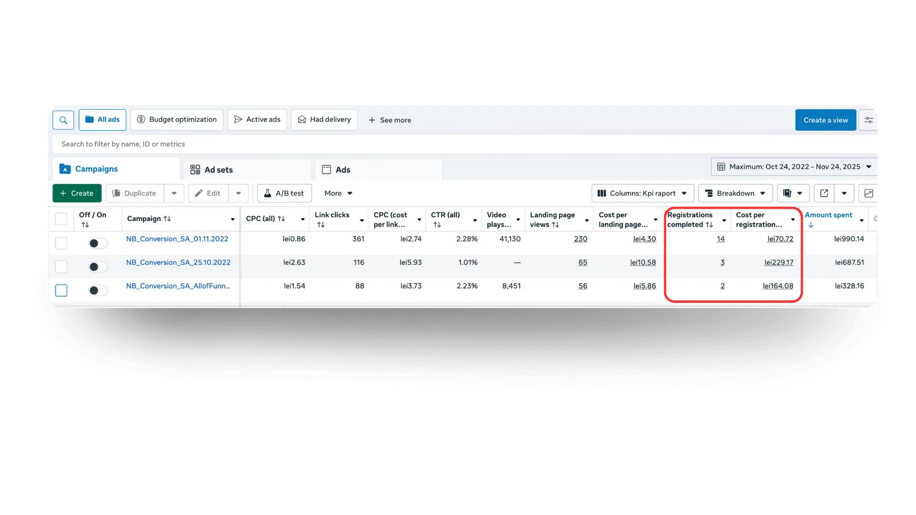Click the Create a view button

tap(825, 120)
